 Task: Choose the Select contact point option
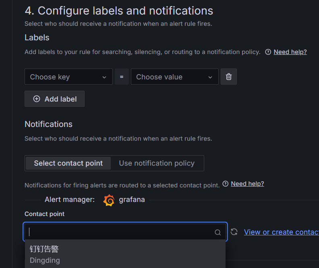click(x=68, y=163)
